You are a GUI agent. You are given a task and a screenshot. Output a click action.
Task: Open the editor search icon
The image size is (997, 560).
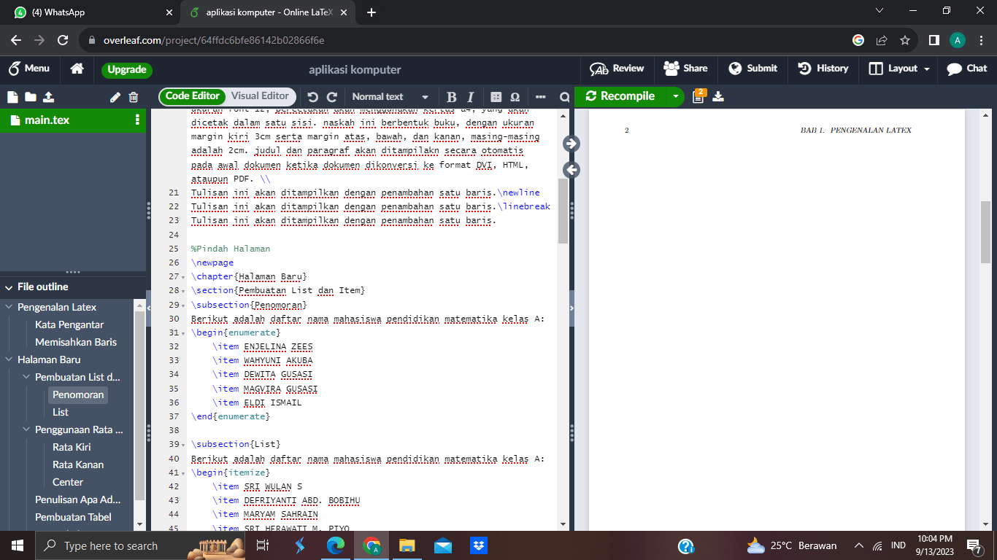[x=564, y=97]
